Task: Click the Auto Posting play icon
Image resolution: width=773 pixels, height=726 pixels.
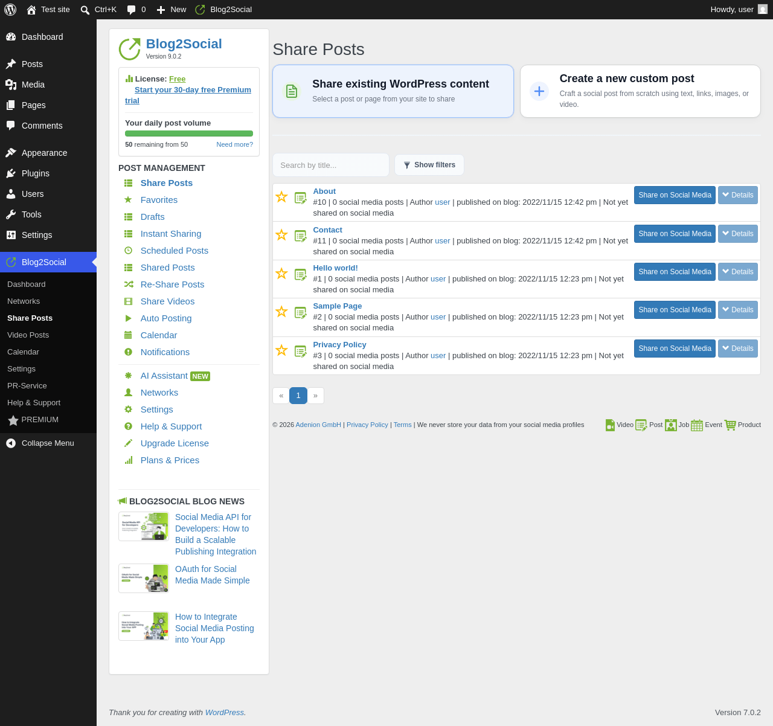Action: (128, 318)
